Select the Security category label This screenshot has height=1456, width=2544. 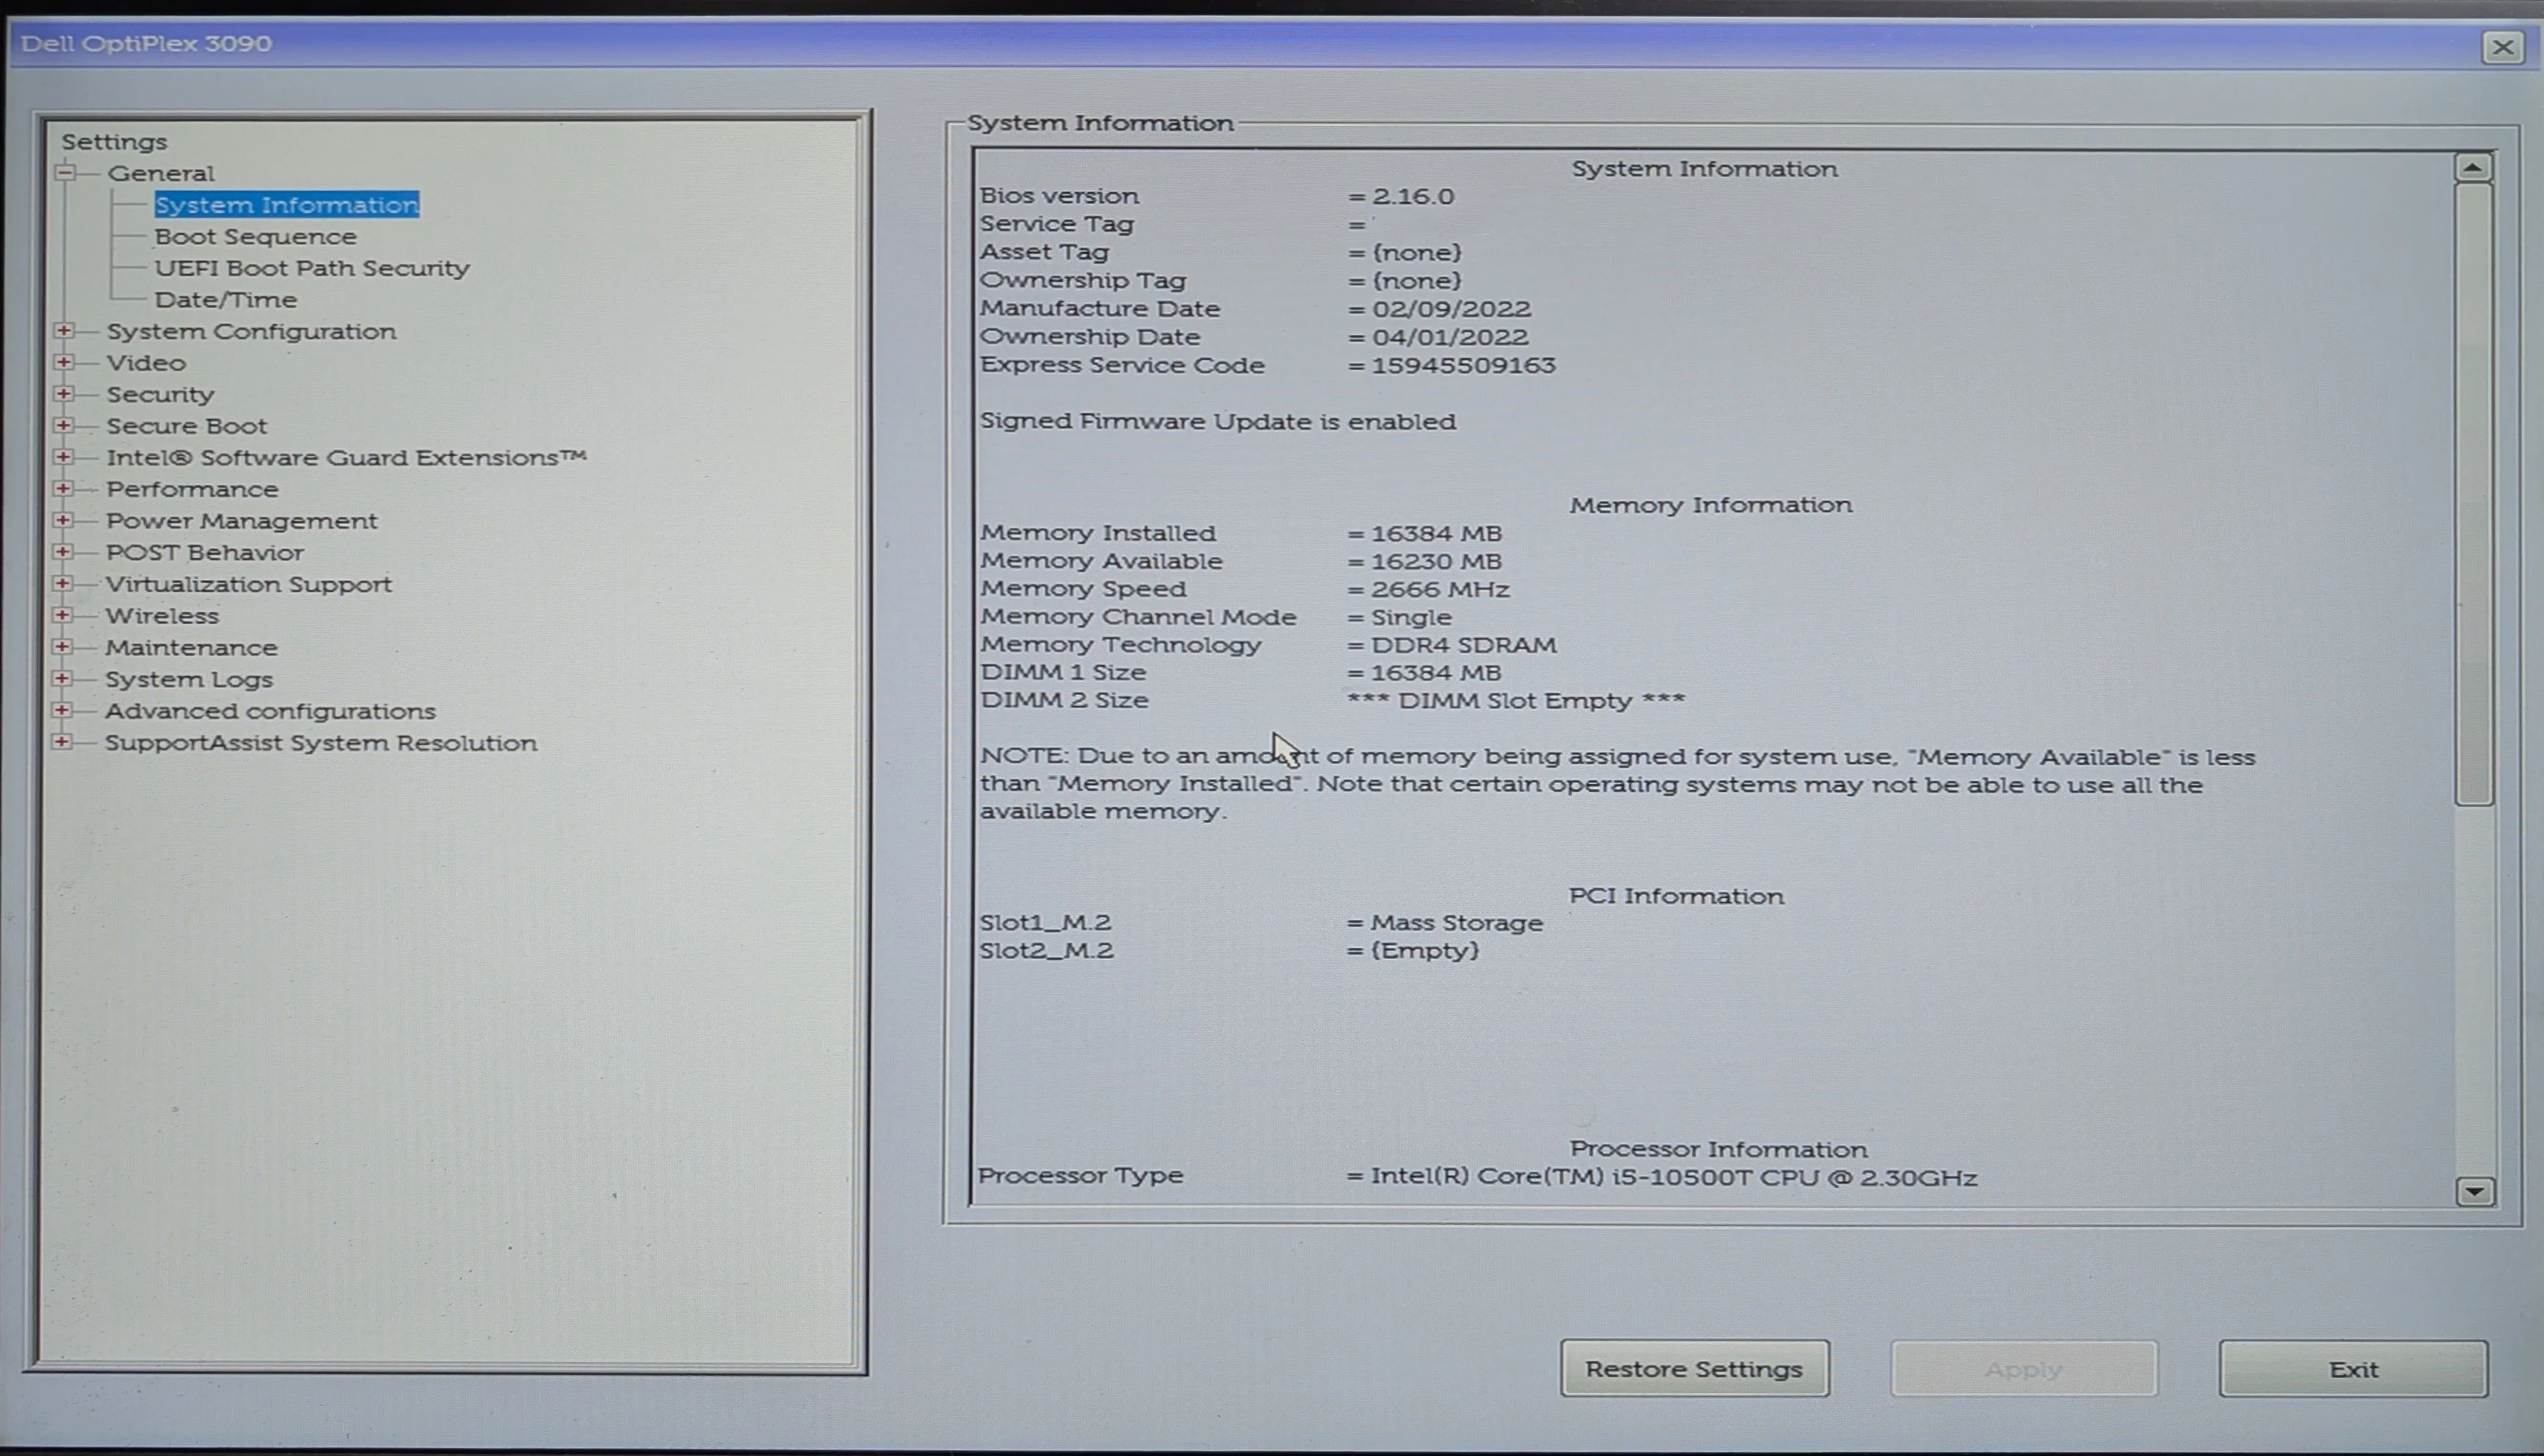(160, 395)
